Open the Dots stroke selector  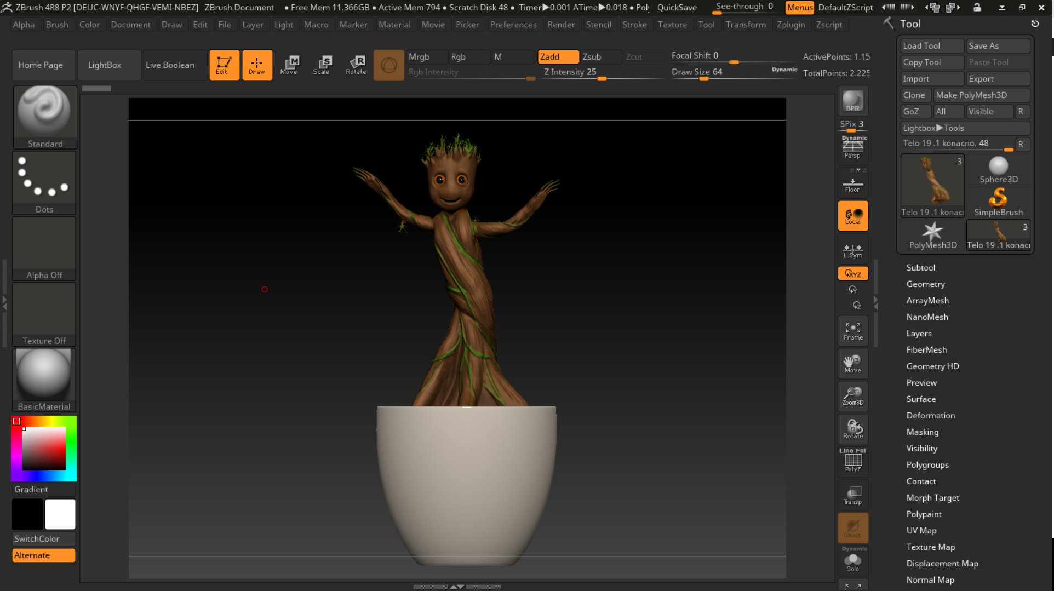tap(44, 182)
